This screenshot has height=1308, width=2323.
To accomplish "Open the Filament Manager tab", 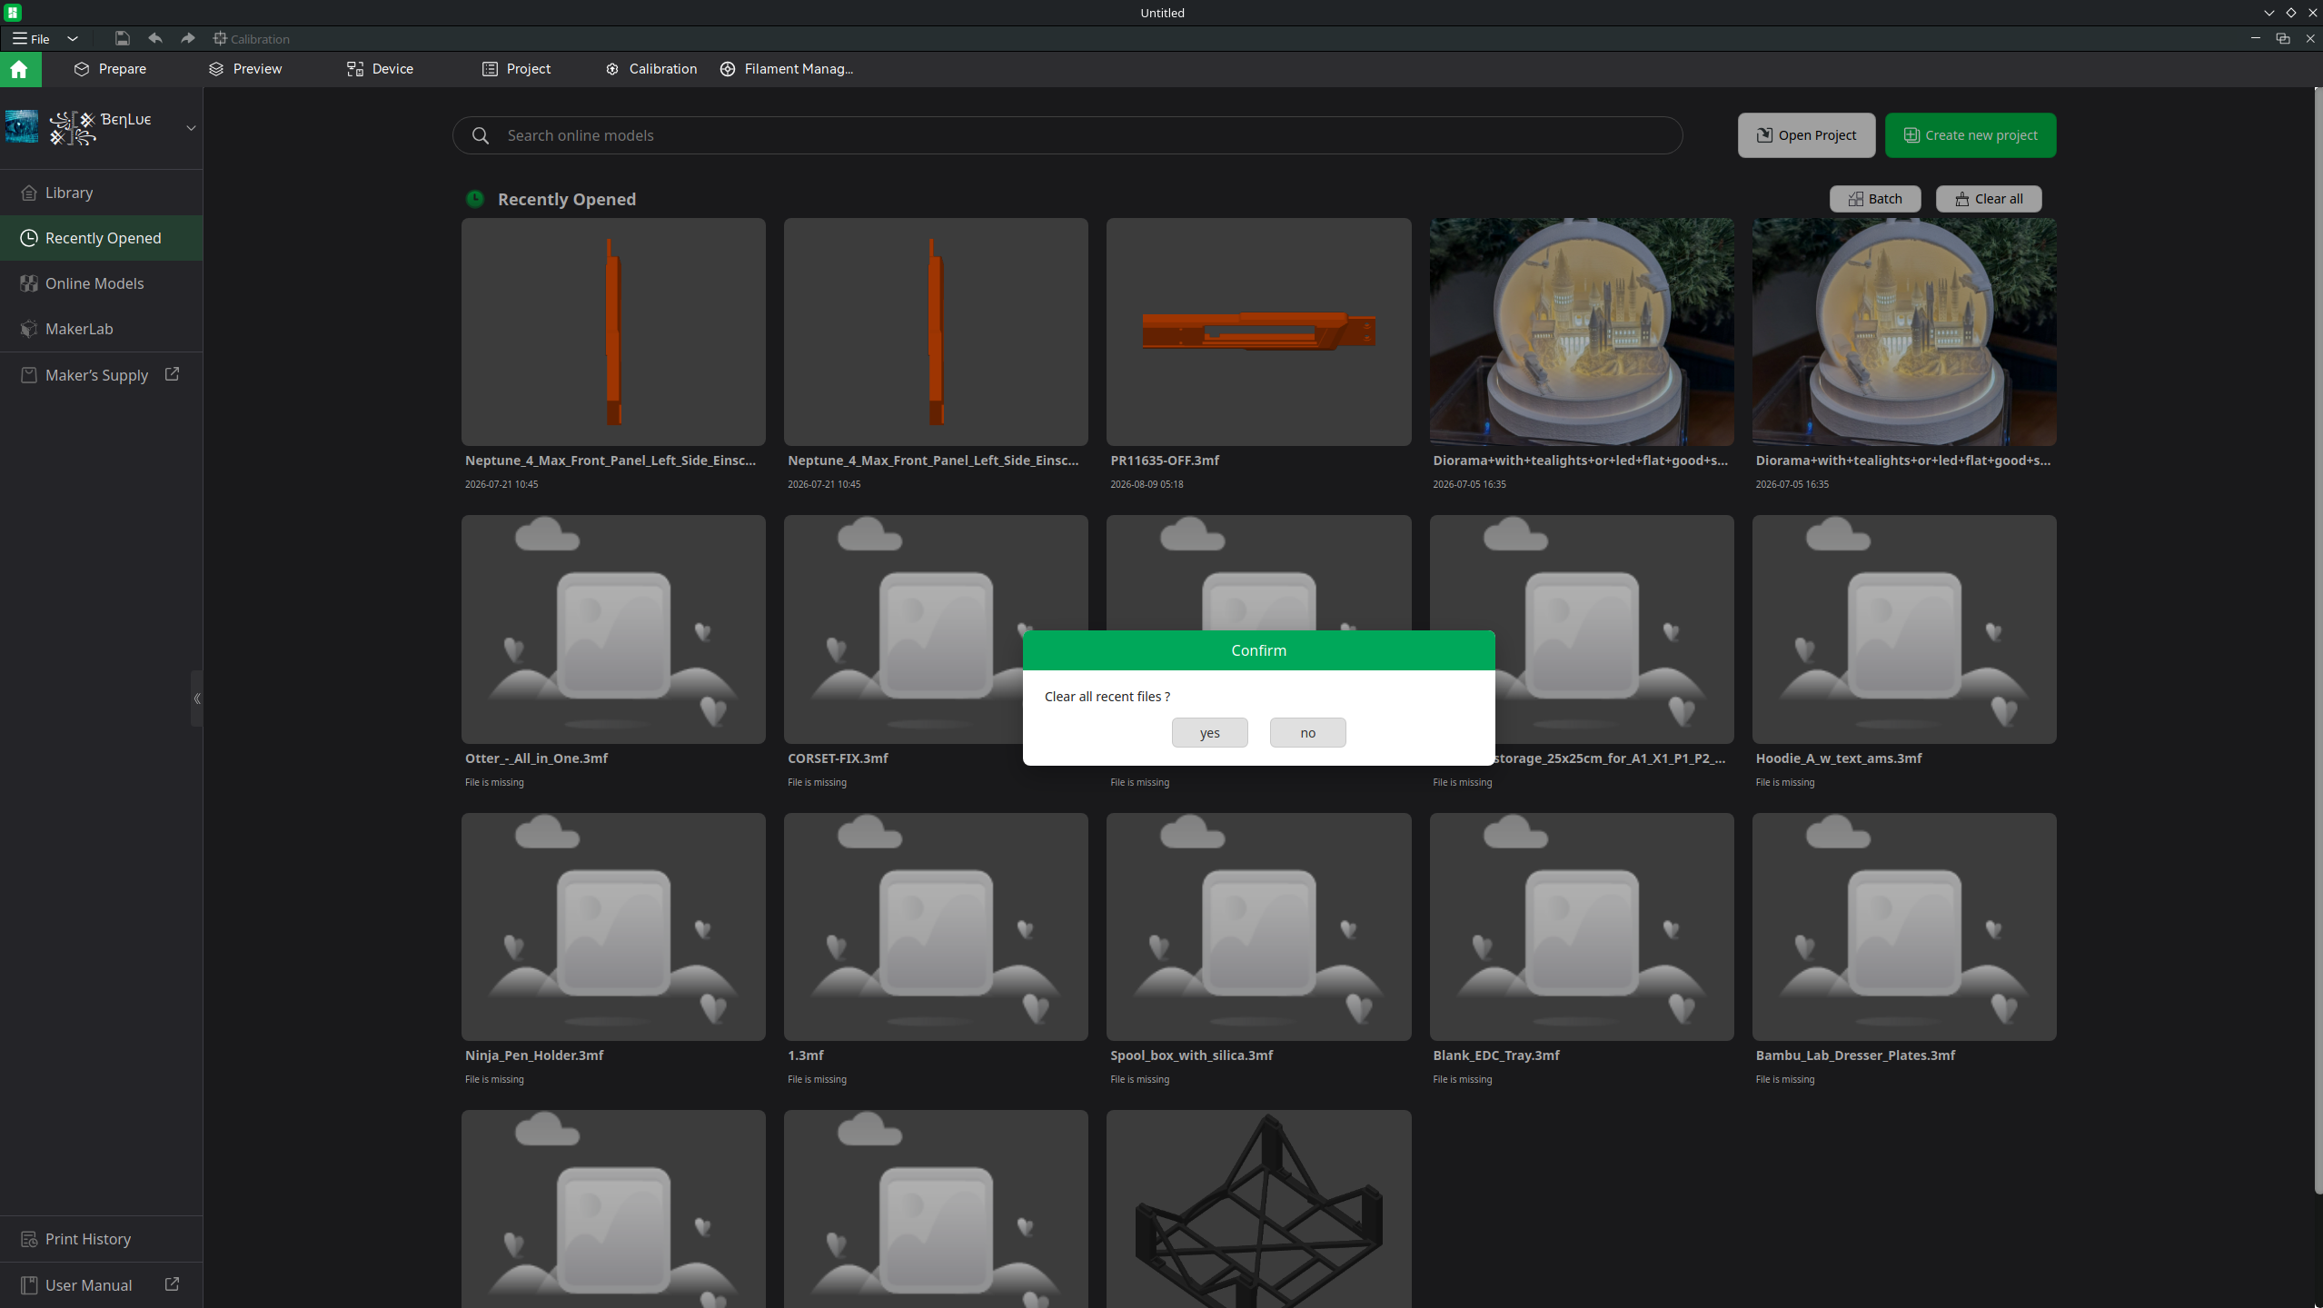I will click(x=787, y=69).
